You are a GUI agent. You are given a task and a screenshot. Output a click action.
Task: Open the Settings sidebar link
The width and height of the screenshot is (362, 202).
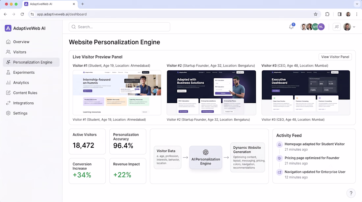pyautogui.click(x=31, y=113)
